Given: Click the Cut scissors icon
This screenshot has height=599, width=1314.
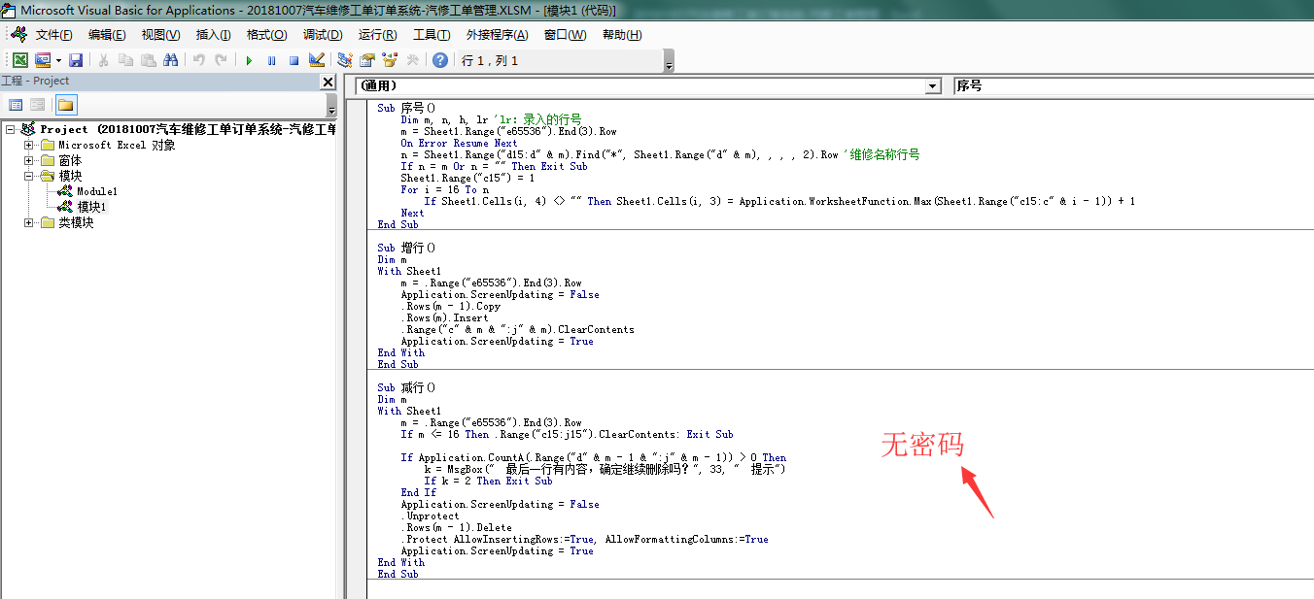Looking at the screenshot, I should click(x=103, y=60).
